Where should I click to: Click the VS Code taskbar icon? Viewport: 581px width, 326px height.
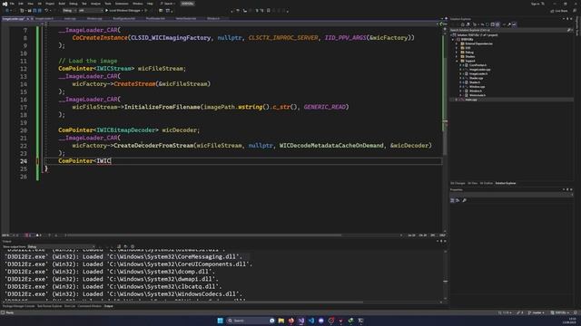click(311, 321)
